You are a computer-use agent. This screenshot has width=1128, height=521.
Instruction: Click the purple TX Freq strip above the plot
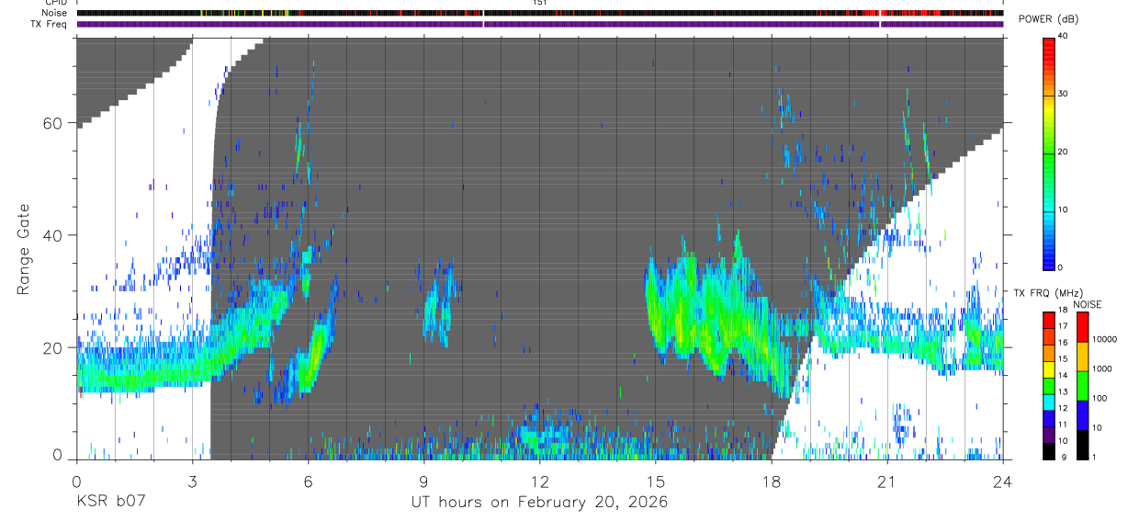coord(539,24)
